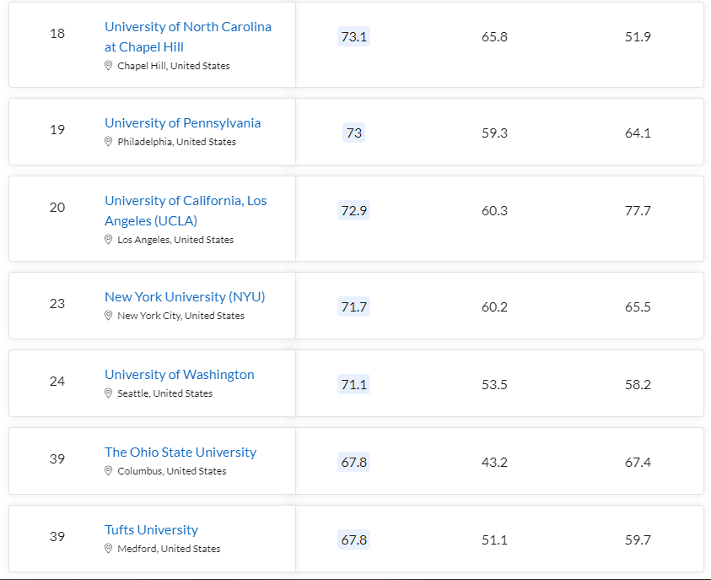The height and width of the screenshot is (580, 711).
Task: Open University of North Carolina at Chapel Hill link
Action: click(187, 37)
